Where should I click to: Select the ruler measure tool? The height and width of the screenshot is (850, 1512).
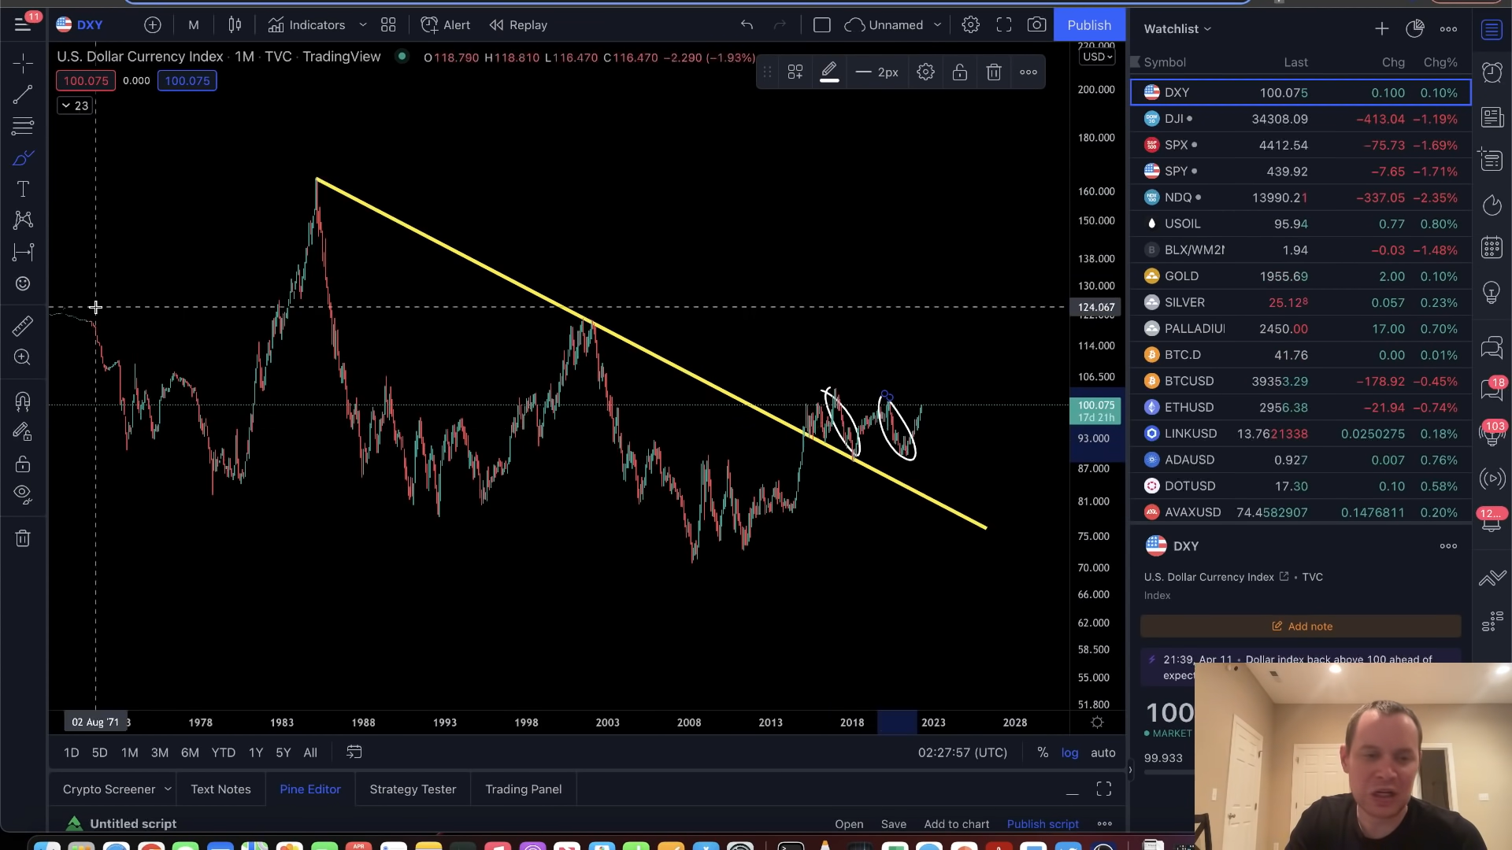coord(23,326)
